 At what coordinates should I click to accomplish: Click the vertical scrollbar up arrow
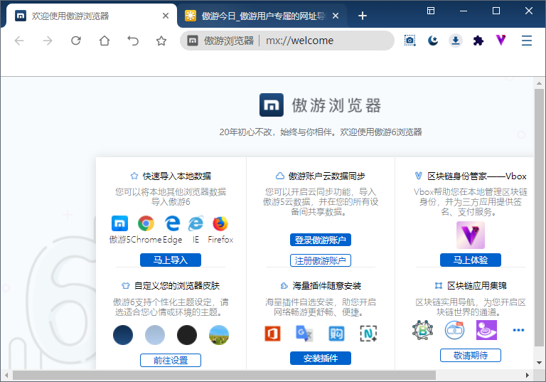click(x=539, y=83)
